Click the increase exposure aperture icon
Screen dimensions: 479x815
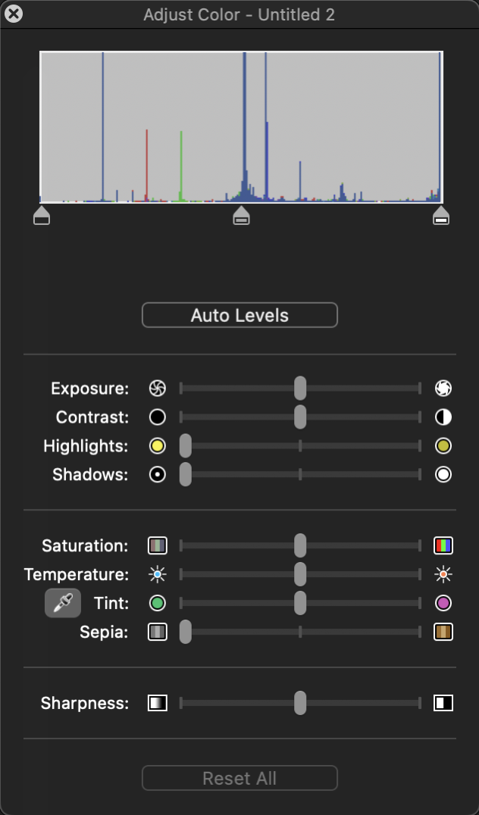[x=443, y=389]
